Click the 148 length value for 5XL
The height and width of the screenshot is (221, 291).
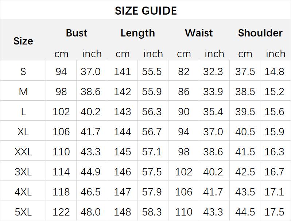point(122,212)
